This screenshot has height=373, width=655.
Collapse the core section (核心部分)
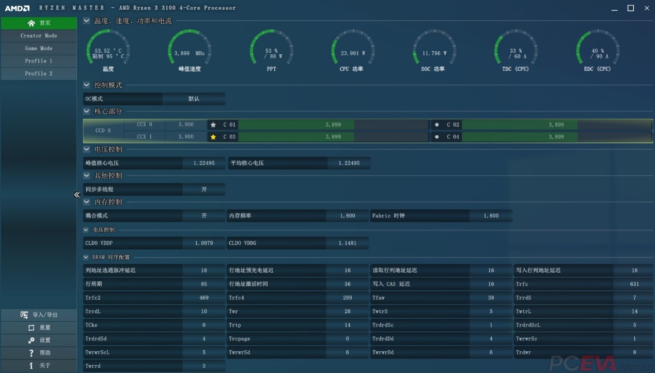click(86, 111)
